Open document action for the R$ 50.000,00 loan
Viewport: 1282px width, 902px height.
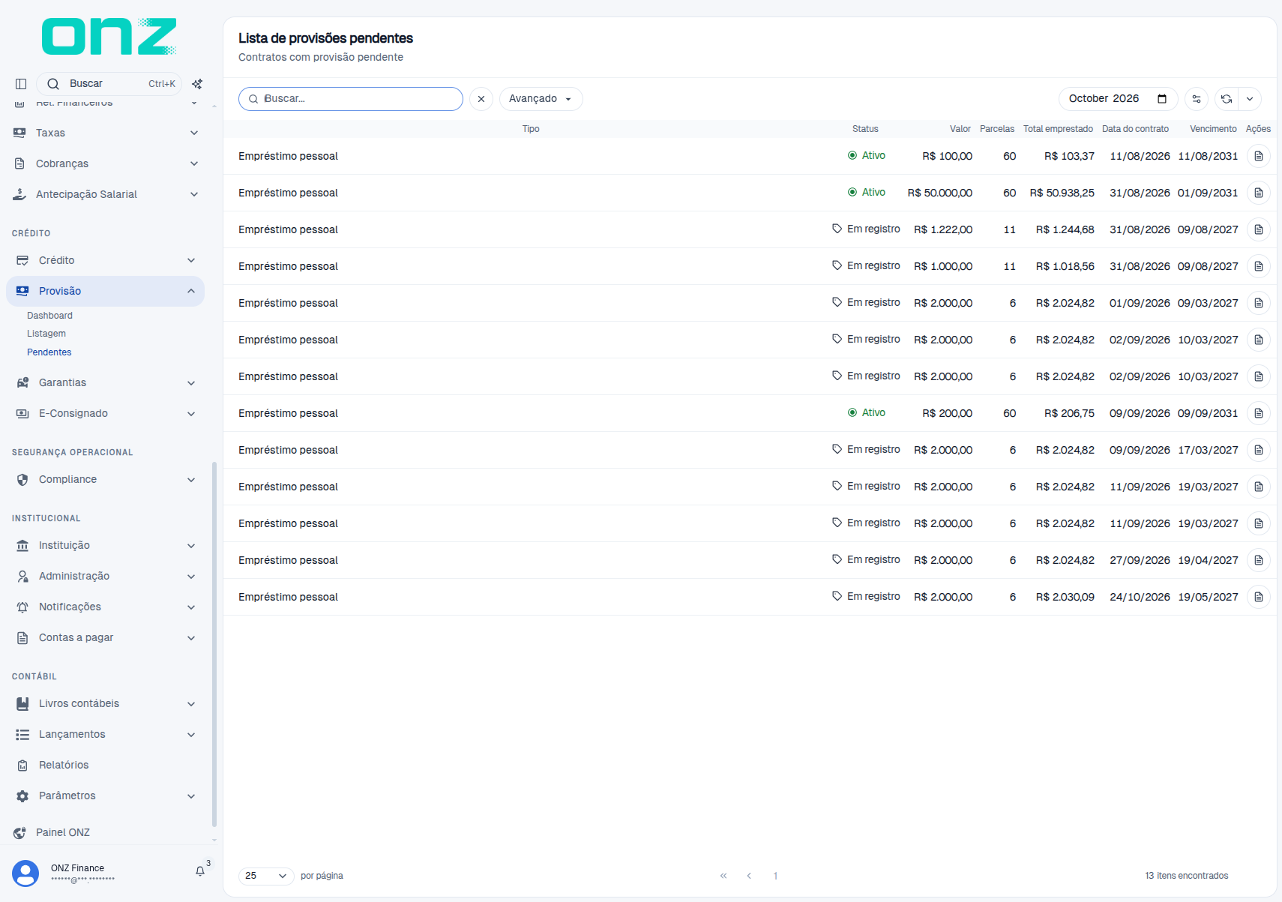1259,193
